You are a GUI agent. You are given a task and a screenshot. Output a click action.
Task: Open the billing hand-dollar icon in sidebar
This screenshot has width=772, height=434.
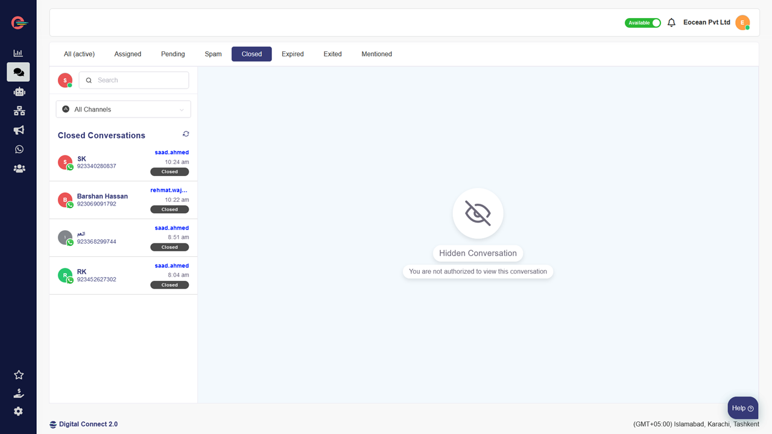pos(19,393)
